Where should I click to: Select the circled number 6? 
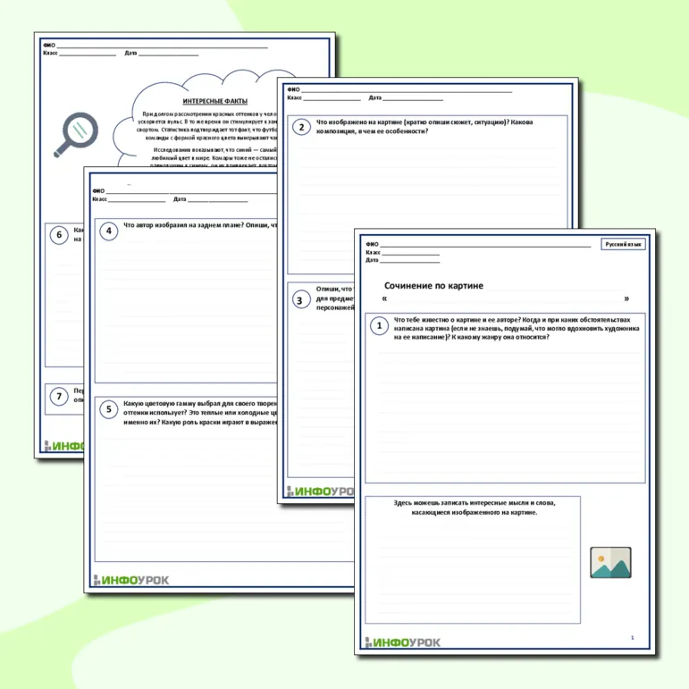coord(59,235)
